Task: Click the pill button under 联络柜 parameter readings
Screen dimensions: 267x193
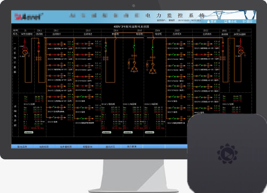Action: pos(107,132)
